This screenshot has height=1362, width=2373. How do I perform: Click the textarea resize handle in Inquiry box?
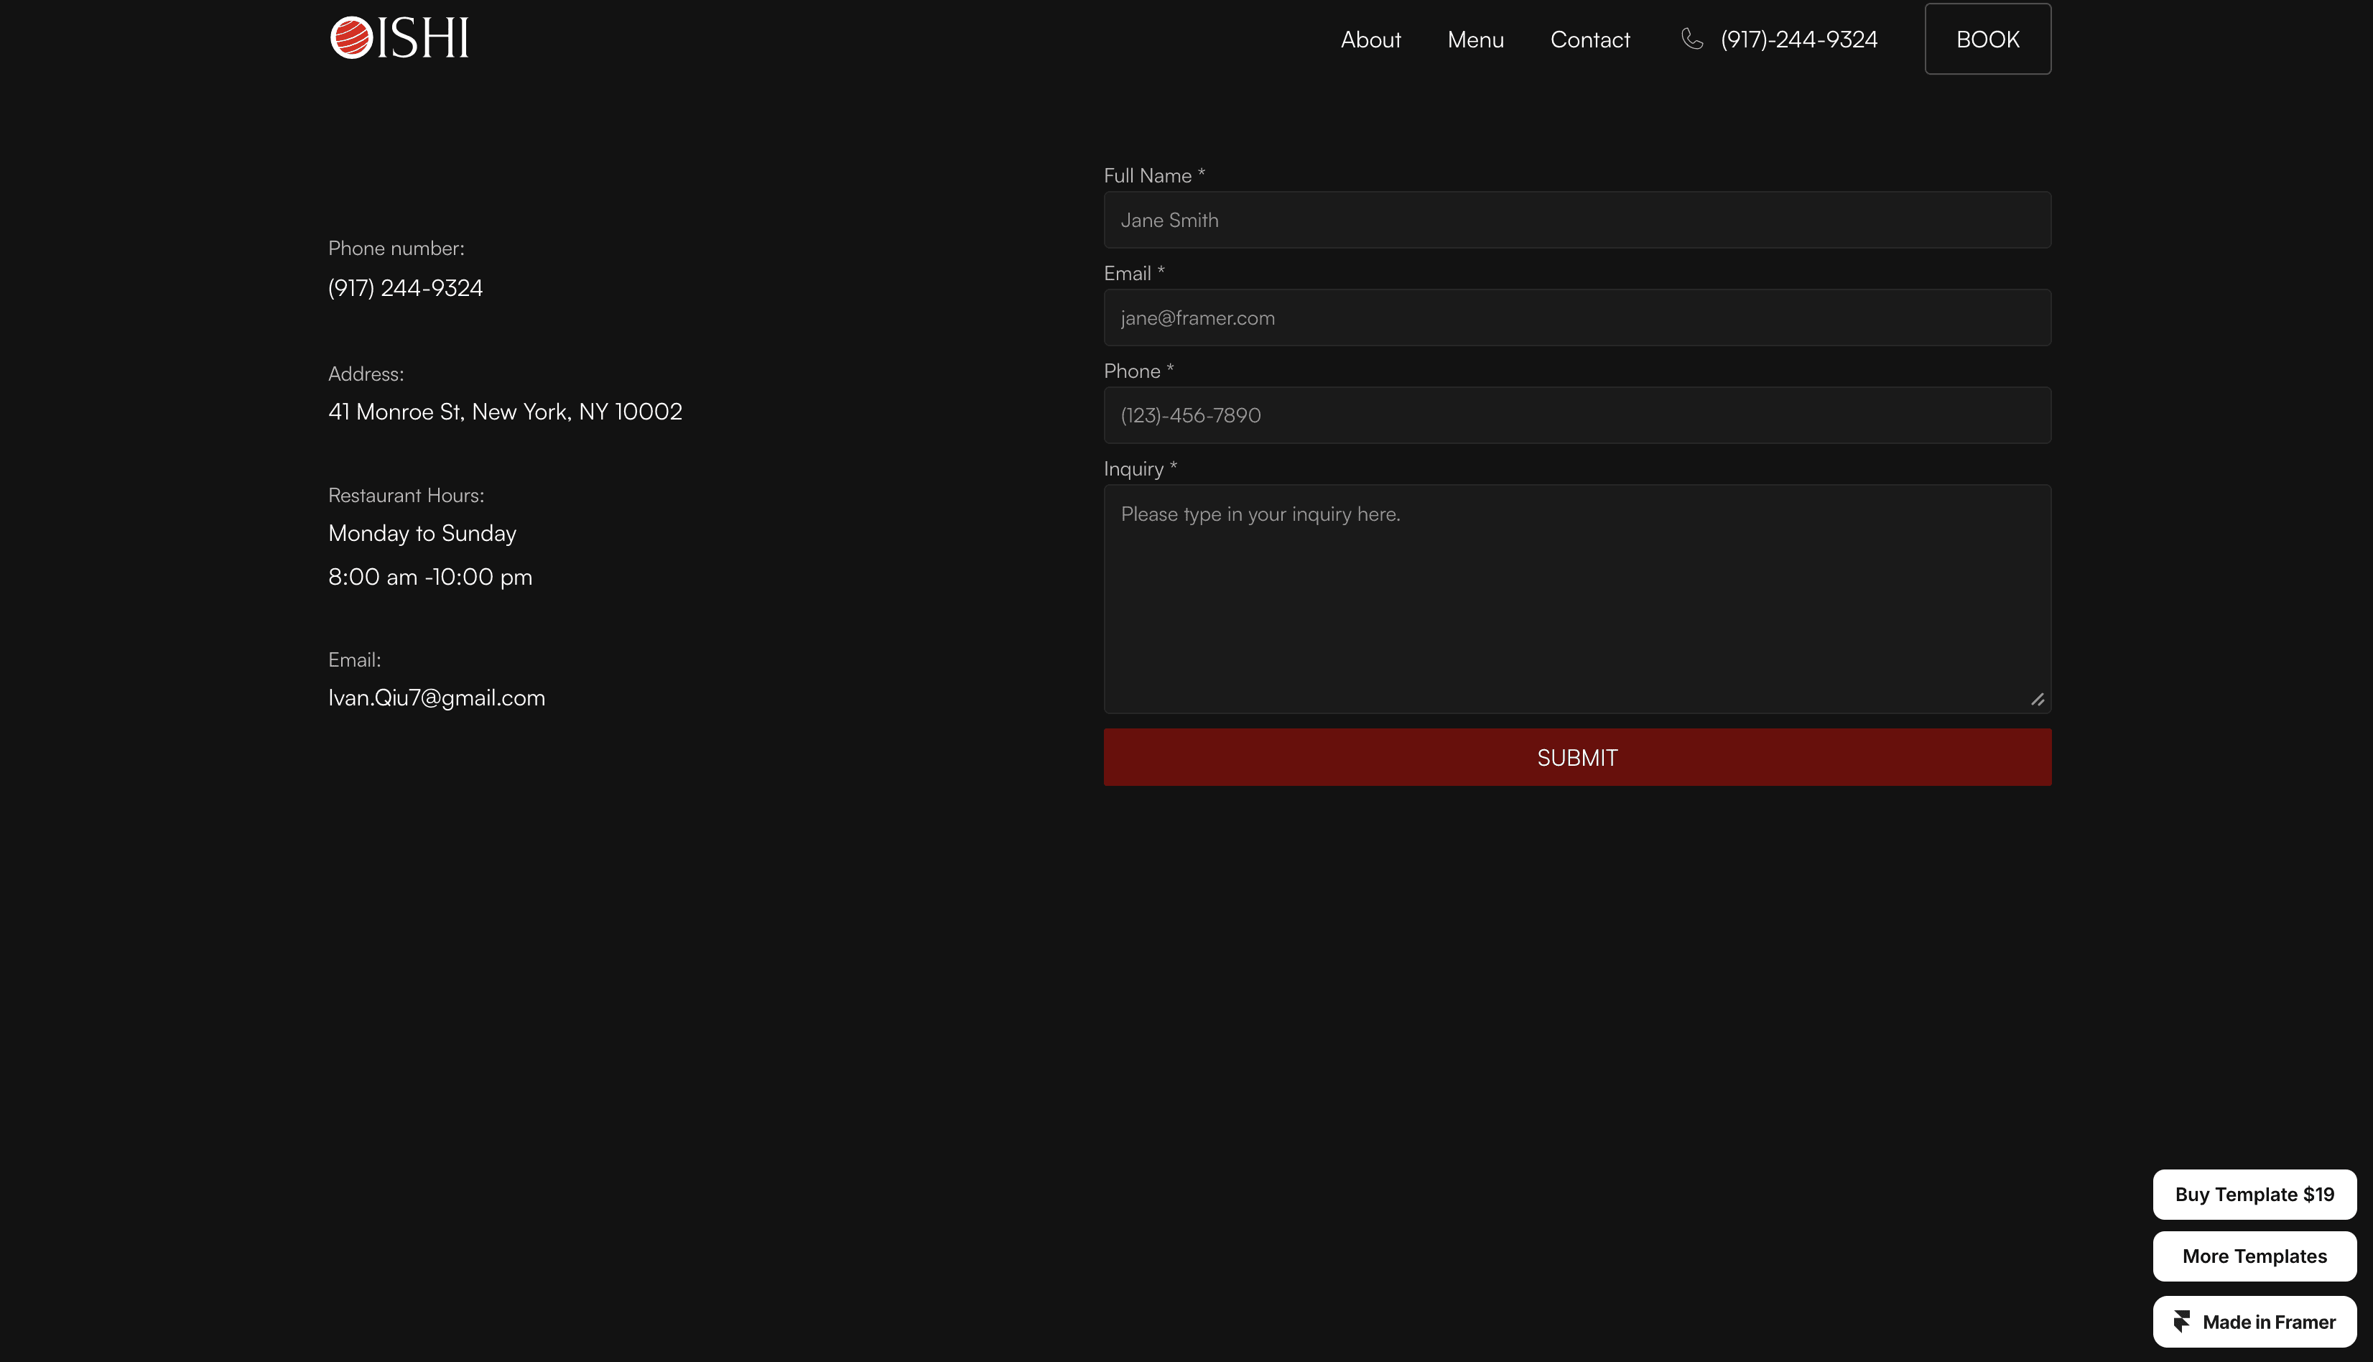[x=2038, y=700]
